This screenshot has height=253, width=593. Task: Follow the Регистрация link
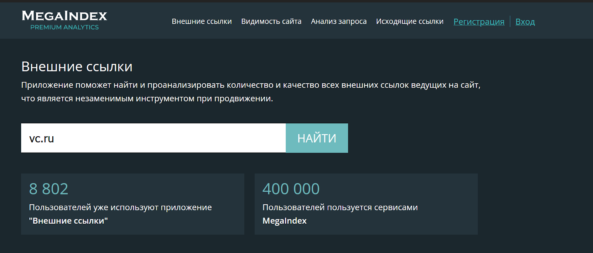click(x=479, y=22)
